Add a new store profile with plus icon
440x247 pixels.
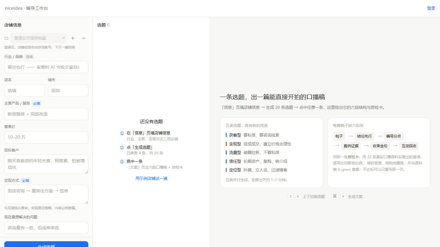[73, 38]
